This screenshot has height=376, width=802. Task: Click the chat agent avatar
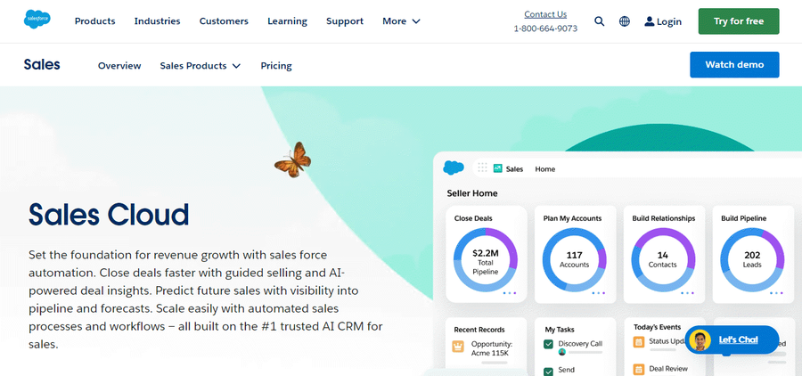tap(700, 340)
